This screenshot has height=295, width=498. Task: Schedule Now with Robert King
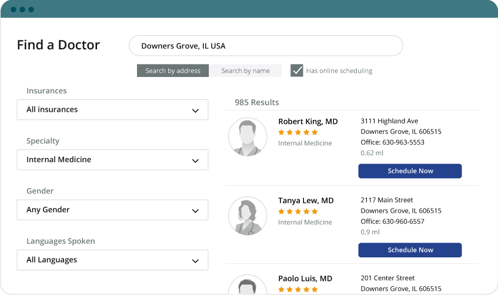click(410, 171)
